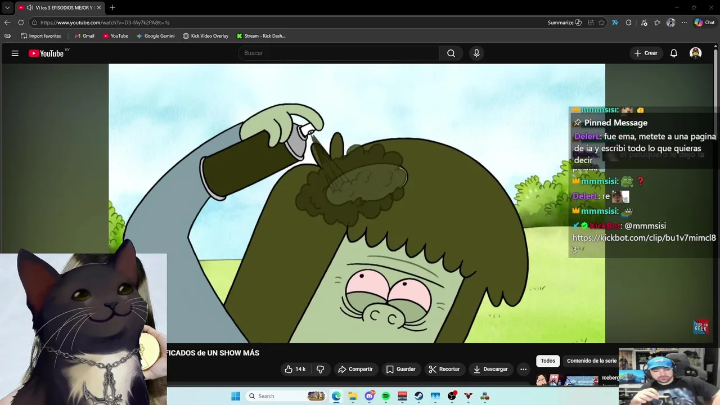Open the kickbot.com clip link in chat
This screenshot has height=405, width=720.
[x=644, y=244]
